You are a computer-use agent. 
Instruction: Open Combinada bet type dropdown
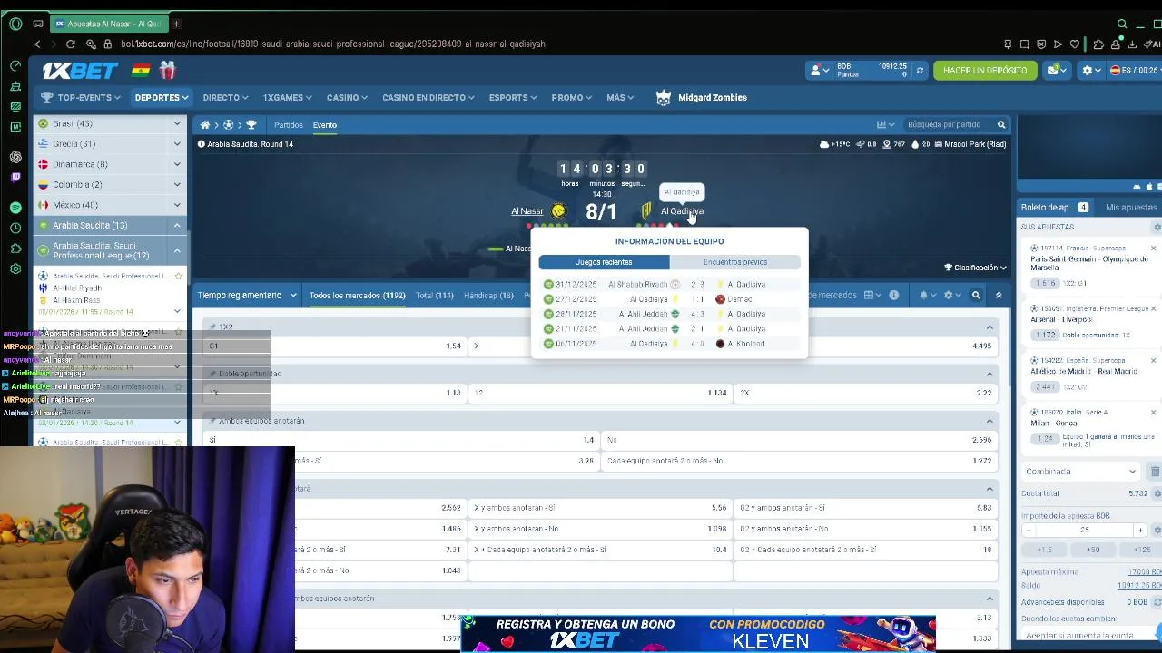(1080, 472)
